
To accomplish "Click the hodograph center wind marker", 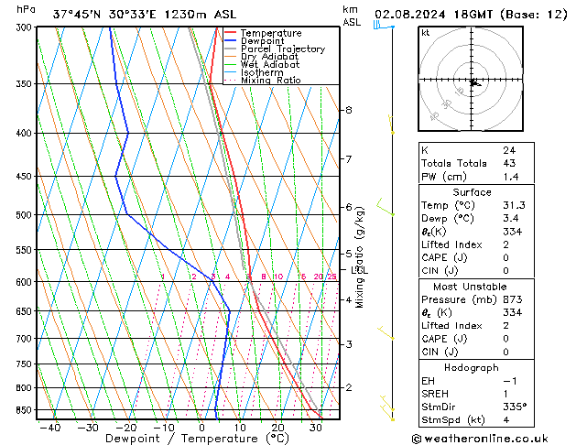I will pyautogui.click(x=473, y=83).
